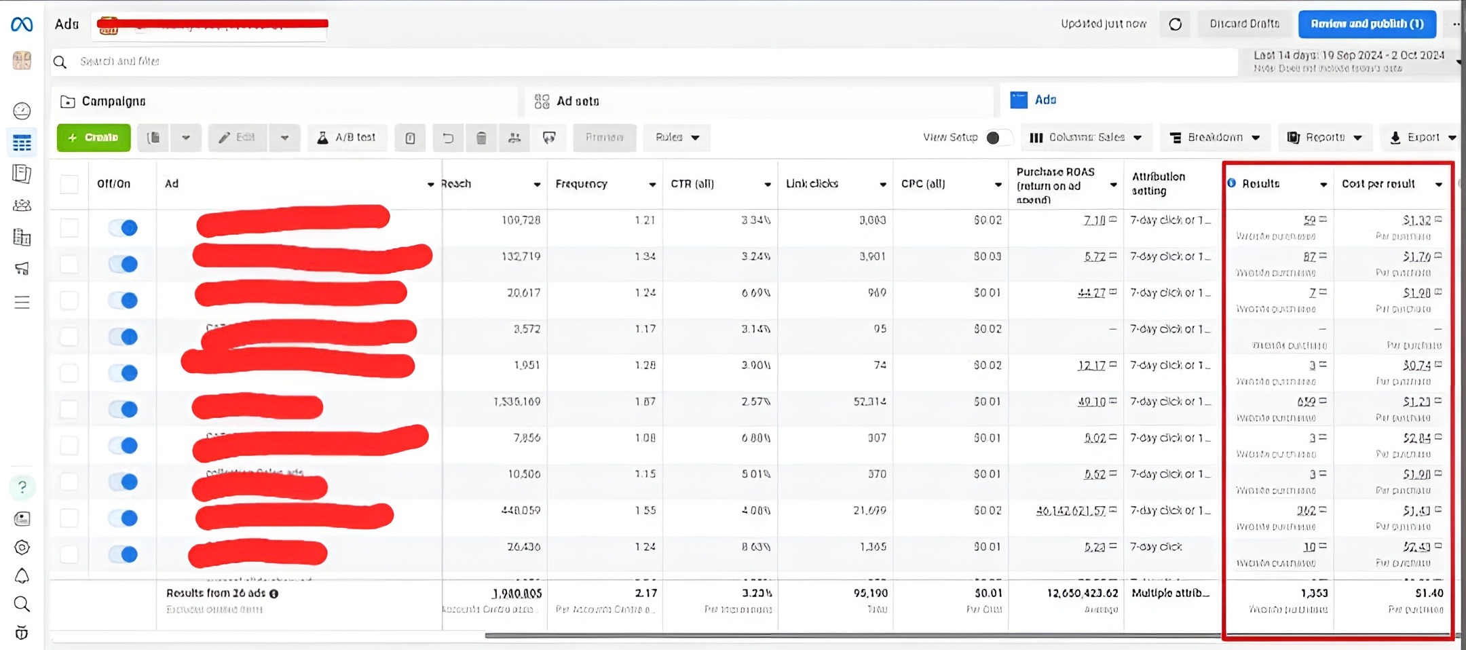Open Ads Manager table icon in sidebar
Image resolution: width=1466 pixels, height=650 pixels.
(x=22, y=143)
